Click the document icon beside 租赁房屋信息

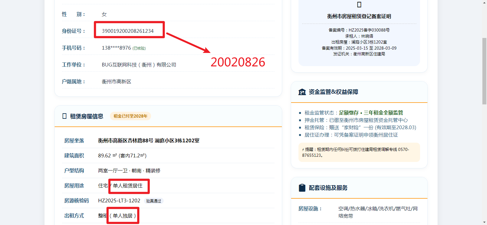(64, 116)
